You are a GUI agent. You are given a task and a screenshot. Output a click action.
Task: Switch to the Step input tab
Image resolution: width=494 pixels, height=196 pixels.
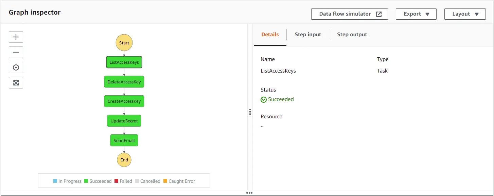308,34
